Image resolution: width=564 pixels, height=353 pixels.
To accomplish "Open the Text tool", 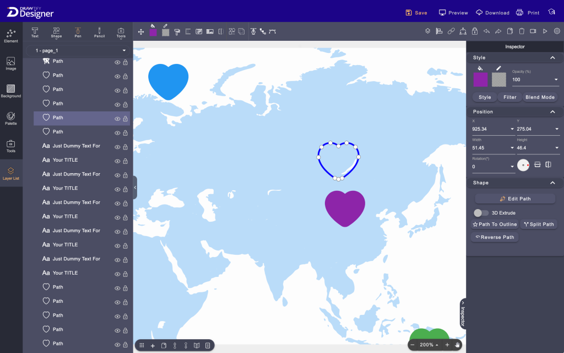I will pyautogui.click(x=34, y=31).
